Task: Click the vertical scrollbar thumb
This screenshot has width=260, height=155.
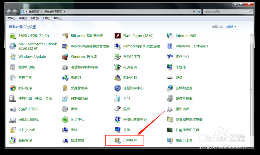Action: pos(252,90)
